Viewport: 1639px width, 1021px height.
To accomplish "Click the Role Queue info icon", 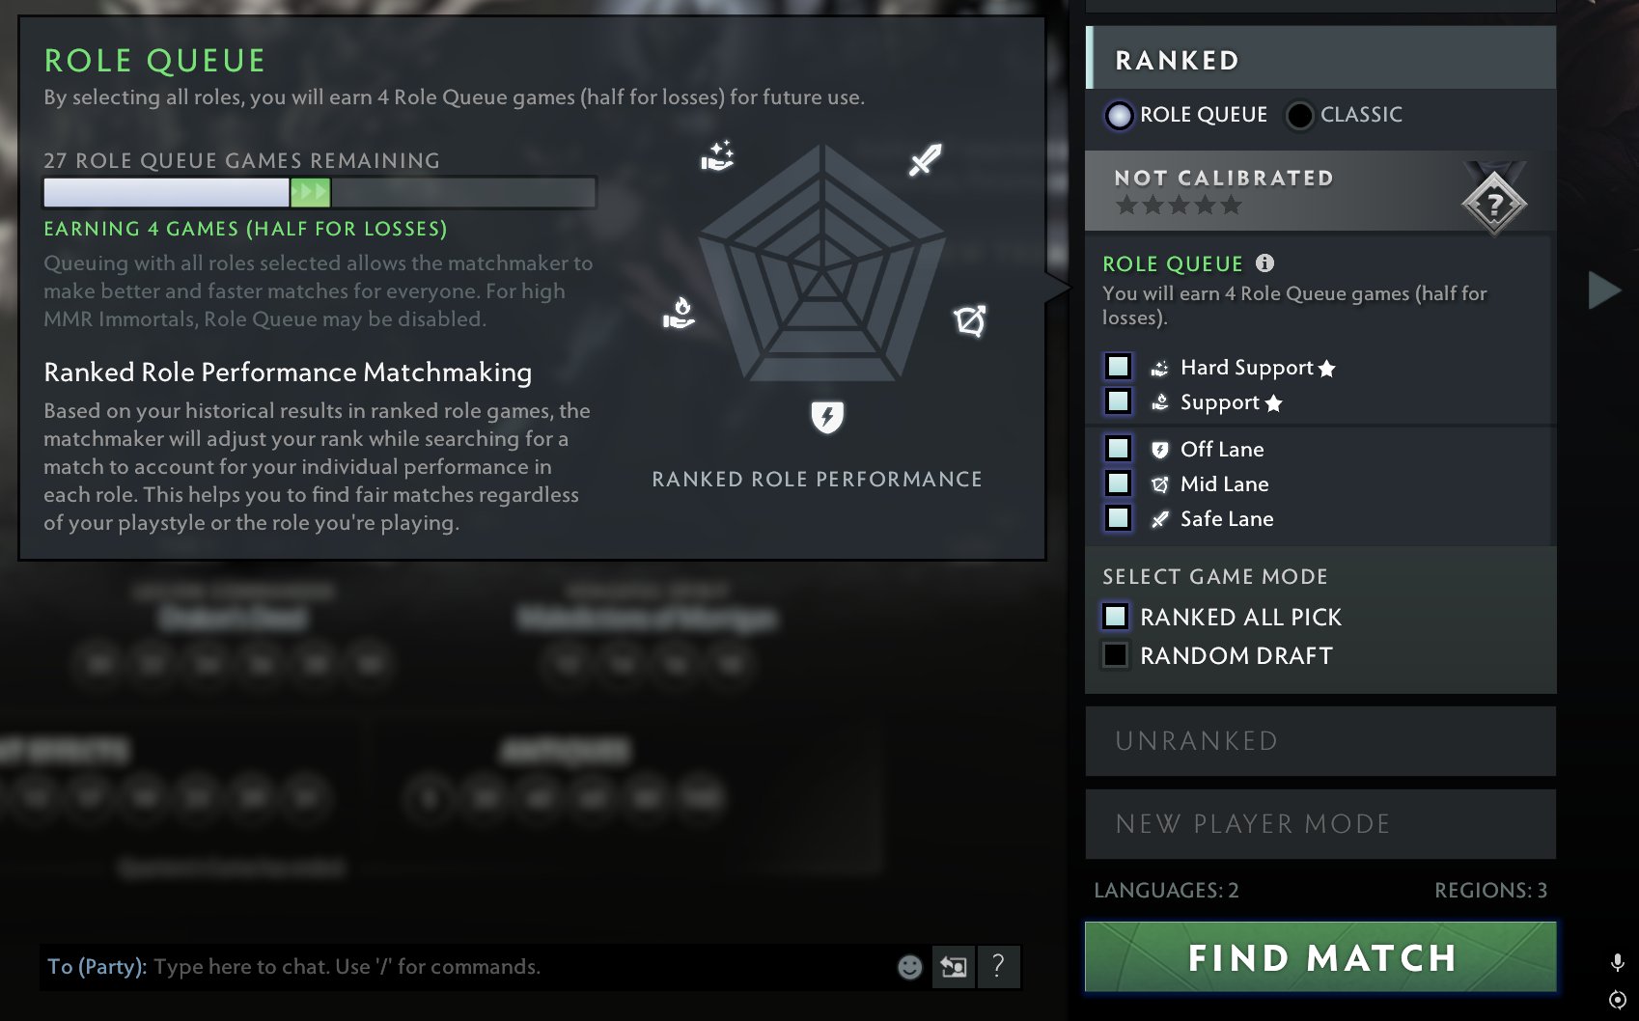I will coord(1264,262).
